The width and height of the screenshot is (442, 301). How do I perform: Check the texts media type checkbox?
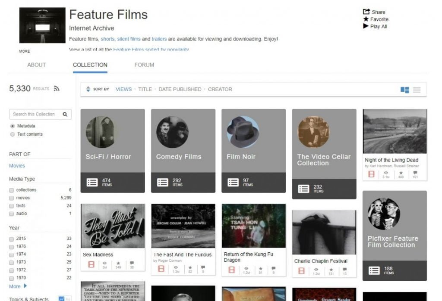point(12,206)
